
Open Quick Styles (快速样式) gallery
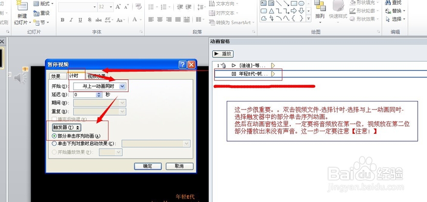click(338, 12)
